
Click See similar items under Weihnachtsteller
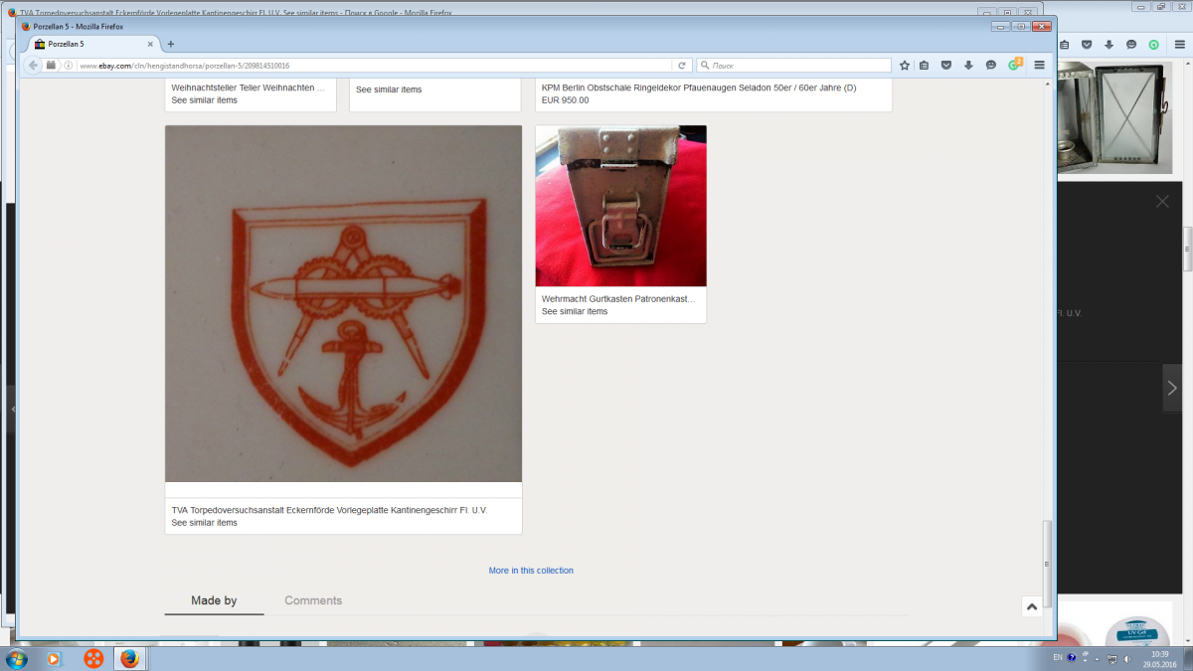point(204,100)
